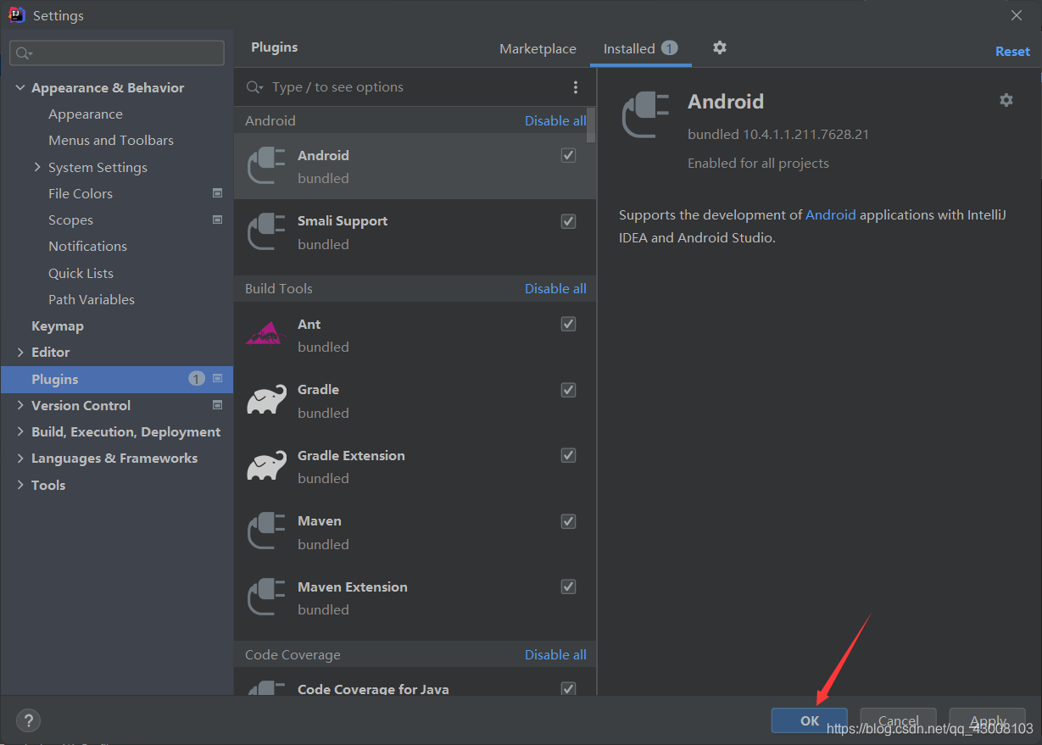
Task: Toggle Code Coverage for Java checkbox
Action: click(569, 689)
